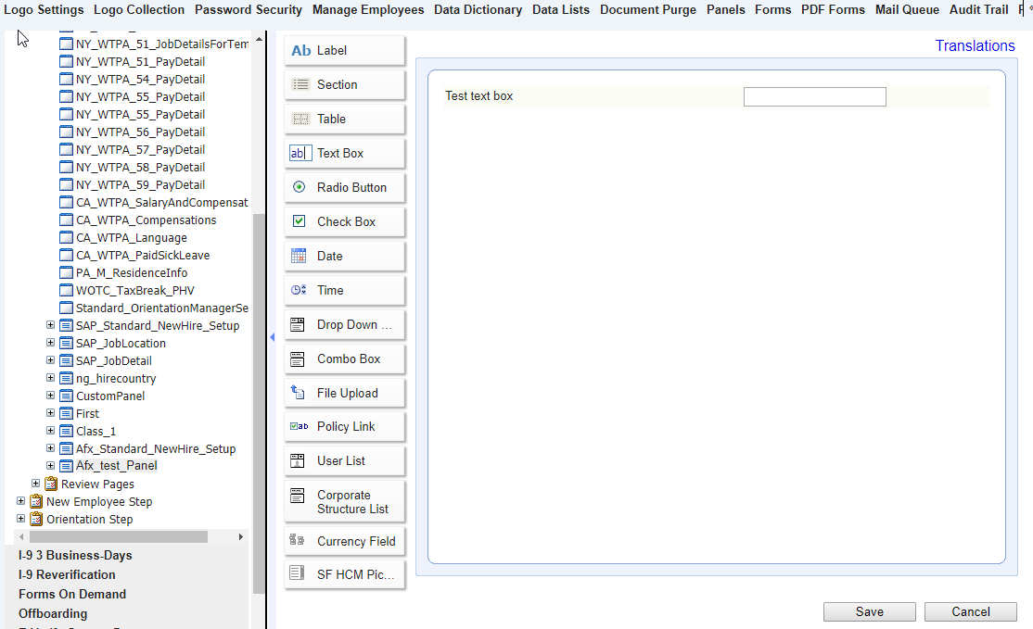The height and width of the screenshot is (629, 1033).
Task: Select the Time control
Action: click(x=344, y=290)
